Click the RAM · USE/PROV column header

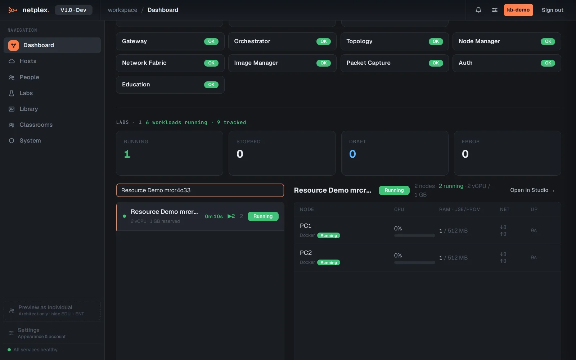459,210
